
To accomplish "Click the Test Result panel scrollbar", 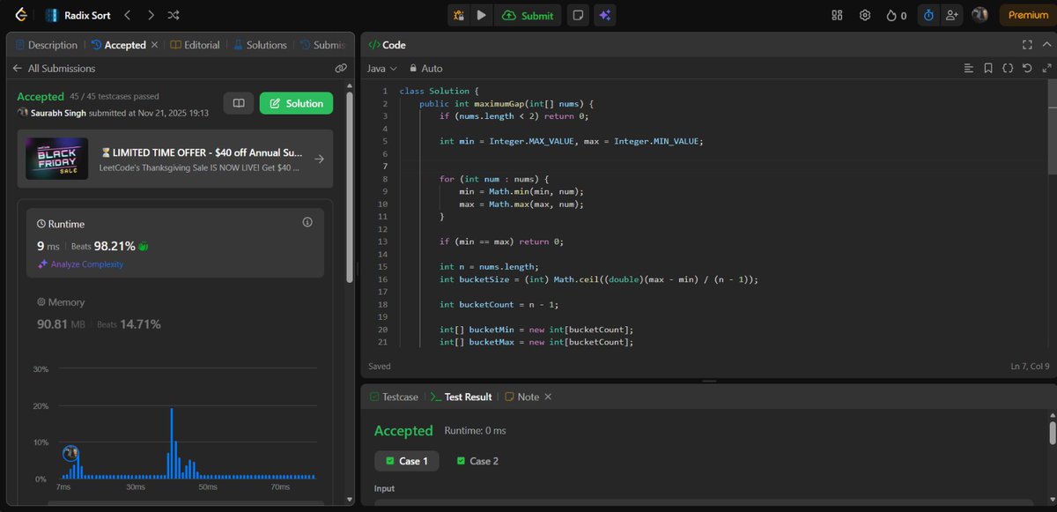I will click(x=1052, y=434).
